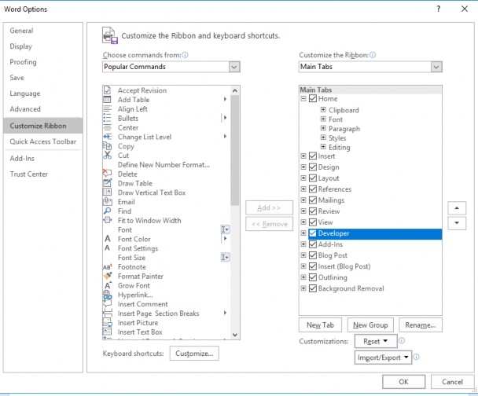Select Quick Access Toolbar category

pyautogui.click(x=43, y=141)
